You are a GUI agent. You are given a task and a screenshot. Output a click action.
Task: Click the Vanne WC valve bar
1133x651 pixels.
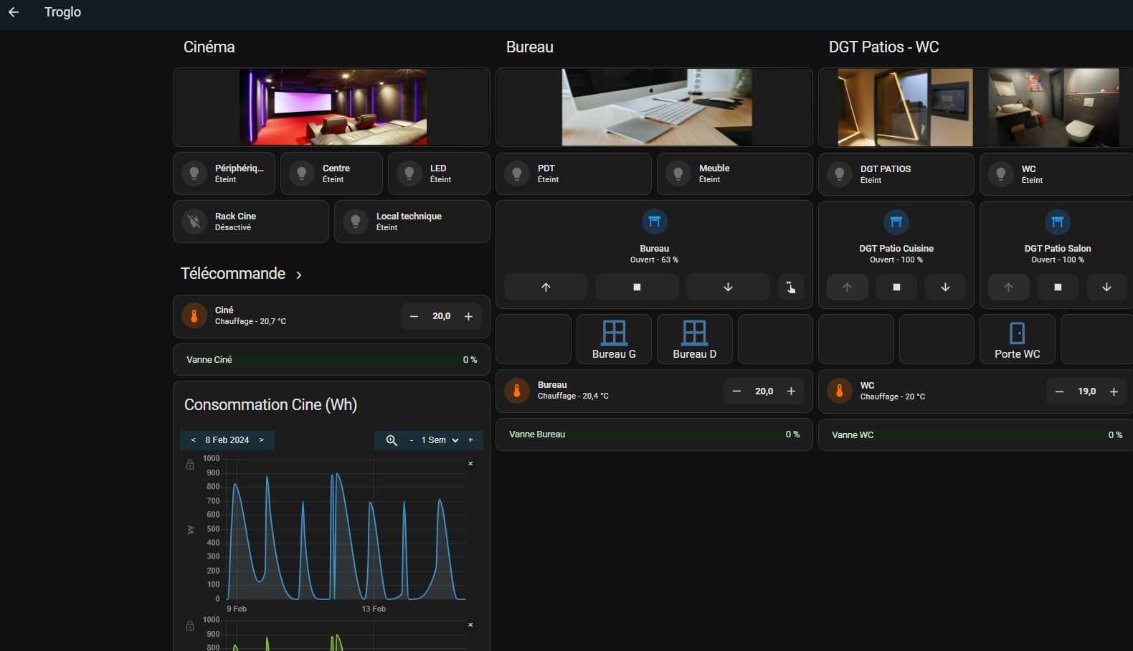[x=976, y=435]
